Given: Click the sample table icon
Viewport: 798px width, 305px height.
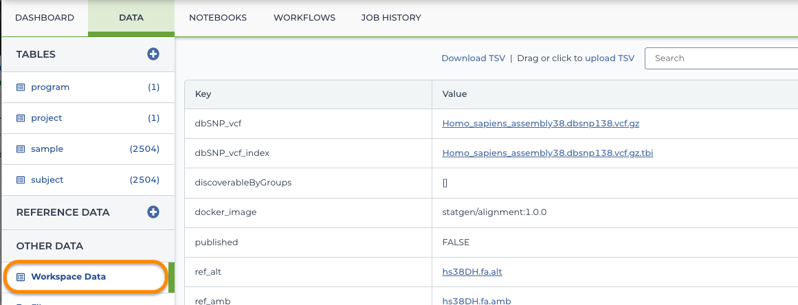Looking at the screenshot, I should (21, 149).
